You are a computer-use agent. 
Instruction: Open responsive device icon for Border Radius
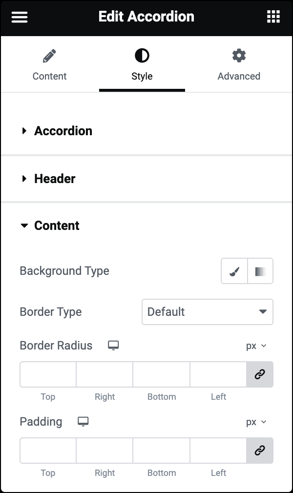(x=113, y=345)
